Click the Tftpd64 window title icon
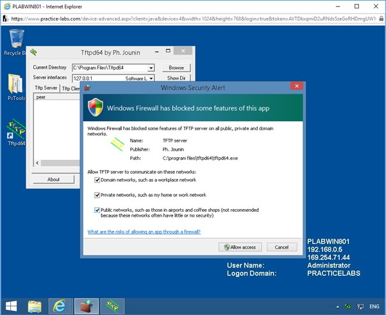The height and width of the screenshot is (315, 386). [x=34, y=52]
